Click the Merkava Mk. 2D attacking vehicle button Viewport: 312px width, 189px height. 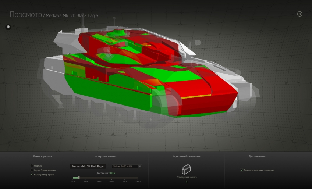[x=88, y=166]
